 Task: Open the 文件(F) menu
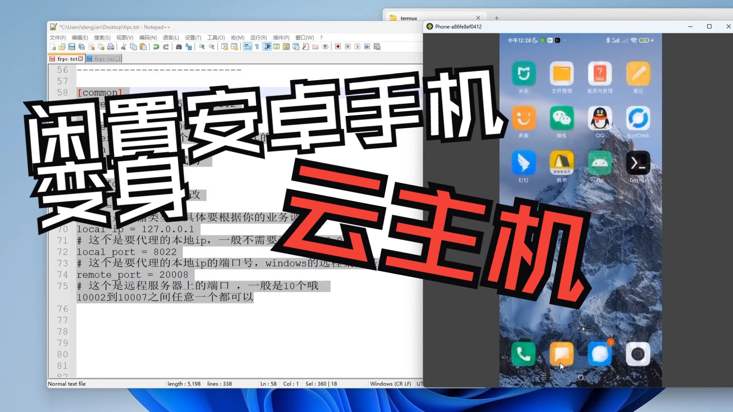pyautogui.click(x=58, y=38)
